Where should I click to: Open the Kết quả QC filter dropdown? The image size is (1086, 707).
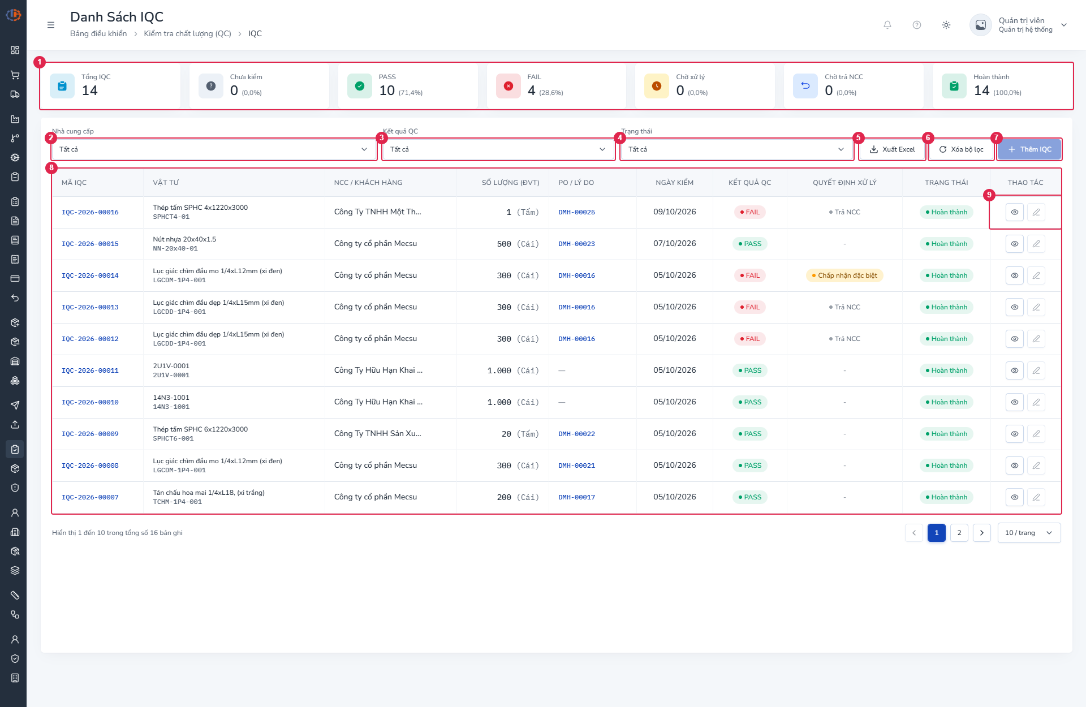coord(498,149)
